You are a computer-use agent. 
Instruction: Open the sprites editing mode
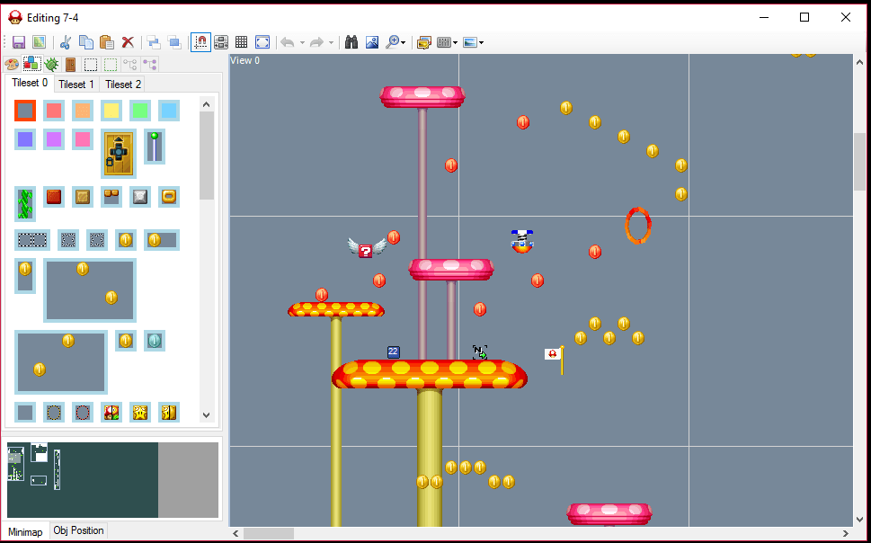[x=51, y=64]
